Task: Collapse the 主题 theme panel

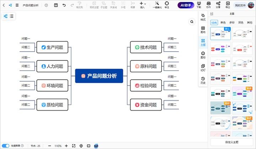Action: (x=212, y=14)
